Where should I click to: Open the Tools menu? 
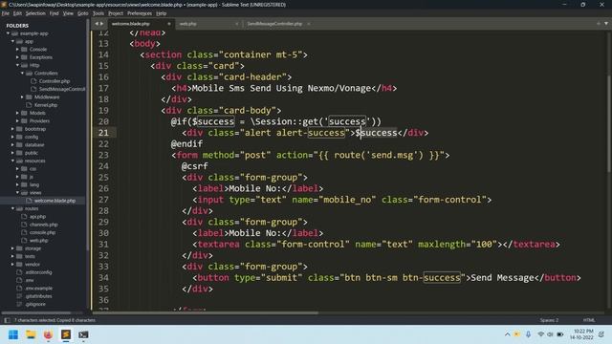point(98,13)
